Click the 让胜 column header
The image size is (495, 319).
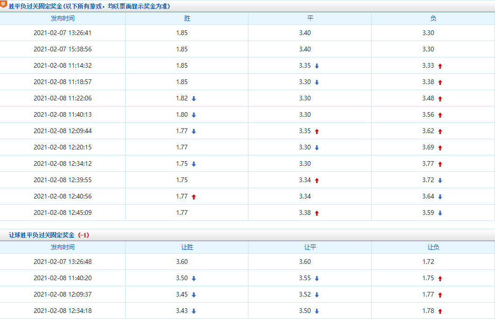187,247
